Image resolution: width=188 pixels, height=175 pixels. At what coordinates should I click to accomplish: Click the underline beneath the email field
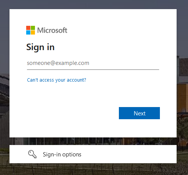point(93,69)
